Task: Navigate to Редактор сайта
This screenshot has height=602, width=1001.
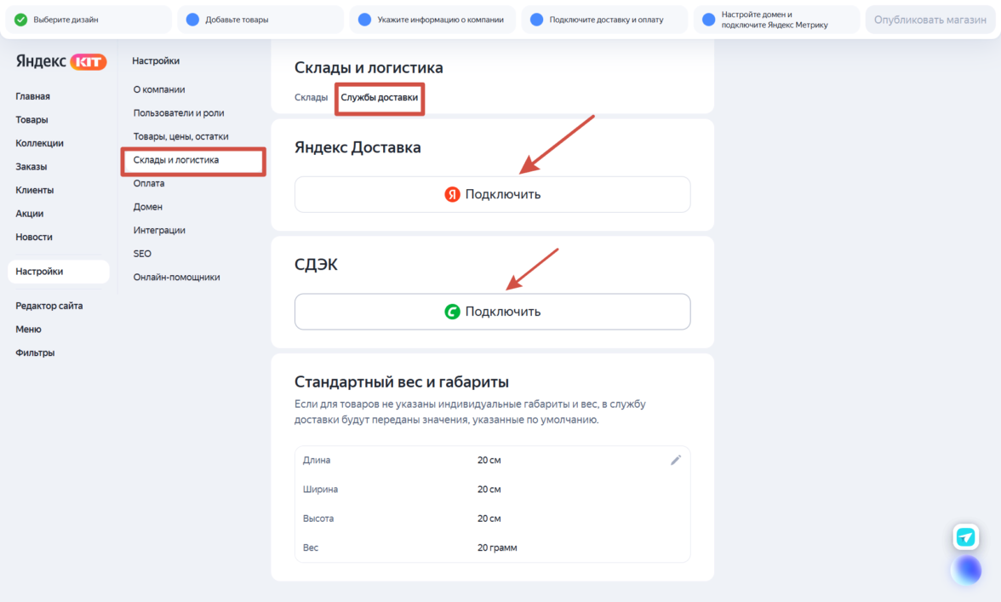Action: [x=49, y=306]
